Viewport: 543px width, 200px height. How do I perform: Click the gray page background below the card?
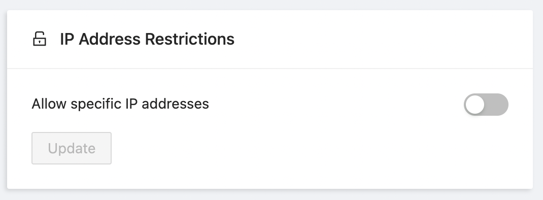271,195
